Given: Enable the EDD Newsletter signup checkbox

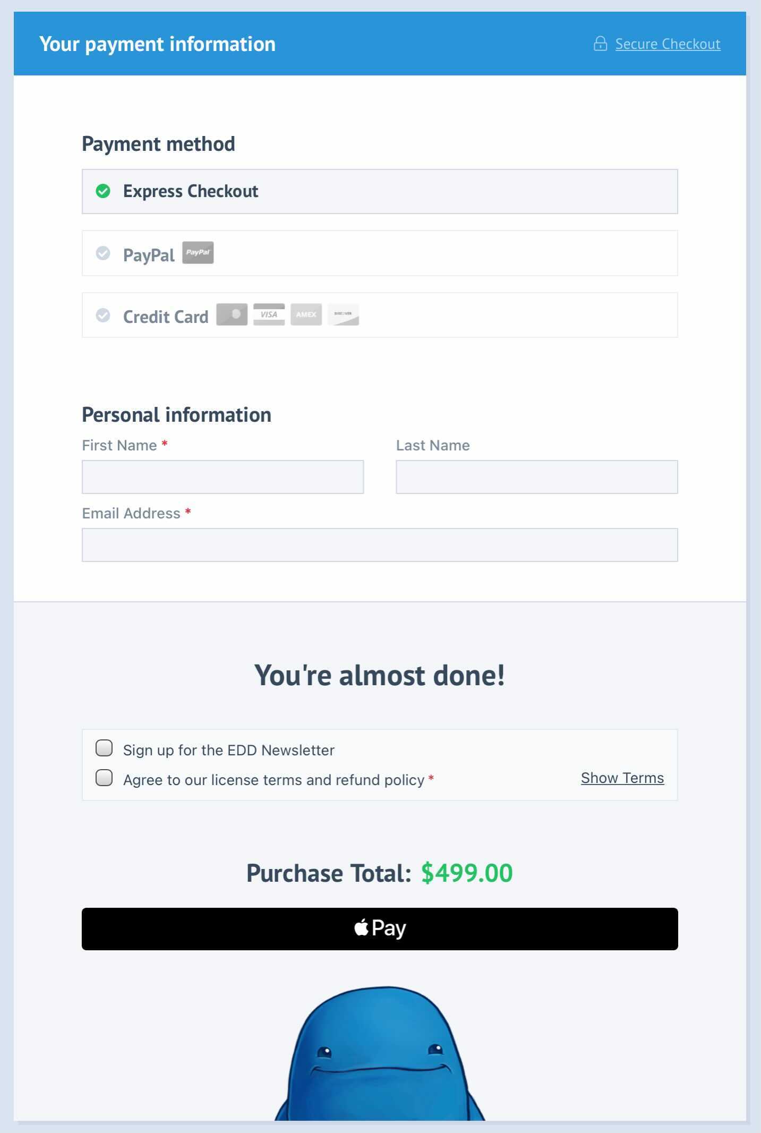Looking at the screenshot, I should (x=104, y=748).
